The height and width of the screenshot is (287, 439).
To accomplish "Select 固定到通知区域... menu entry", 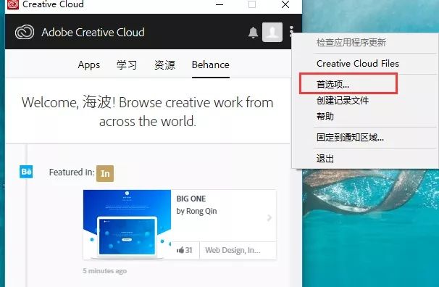I will (350, 137).
